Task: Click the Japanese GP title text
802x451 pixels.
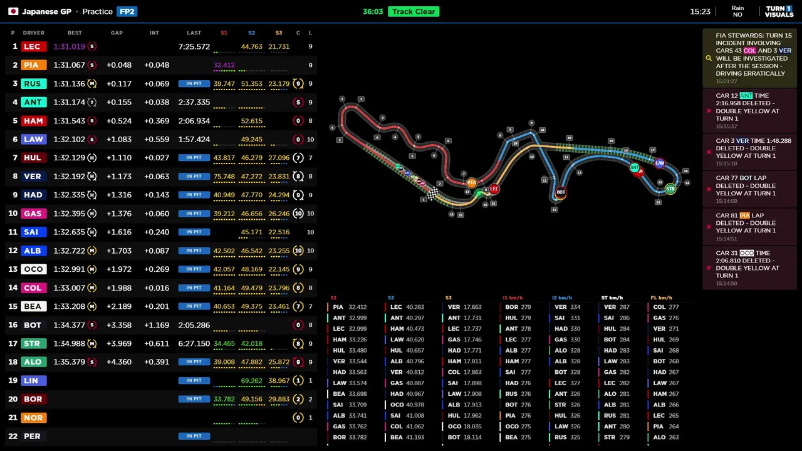Action: pos(46,11)
